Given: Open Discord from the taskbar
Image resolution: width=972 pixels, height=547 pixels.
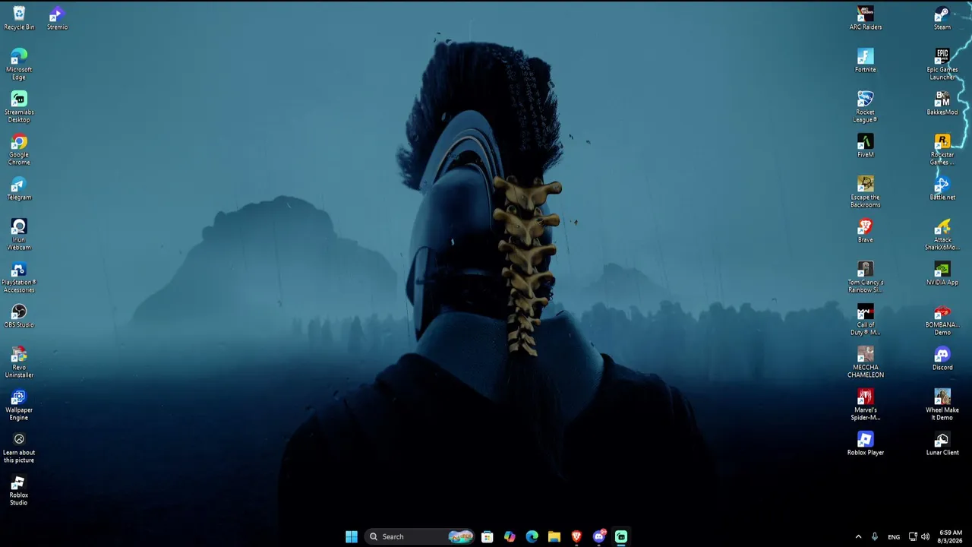Looking at the screenshot, I should [x=599, y=536].
